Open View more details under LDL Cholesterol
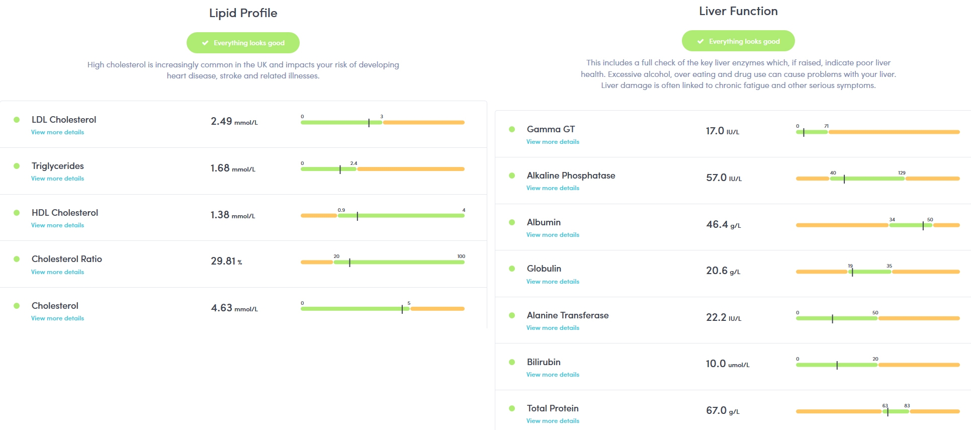 pos(57,132)
